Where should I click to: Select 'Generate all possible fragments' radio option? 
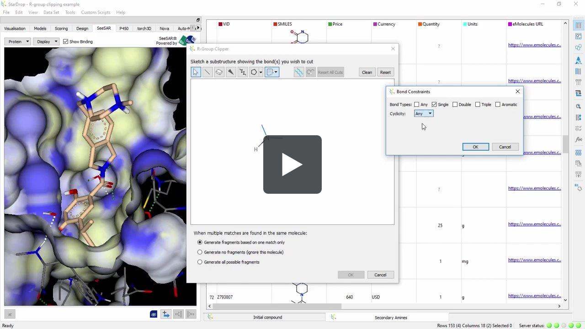click(200, 262)
